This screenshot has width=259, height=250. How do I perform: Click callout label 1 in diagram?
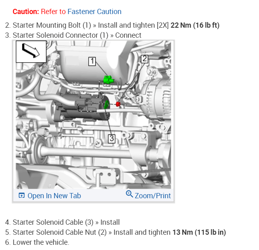click(x=92, y=61)
